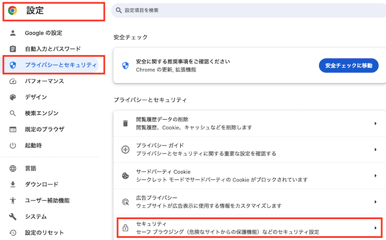The image size is (386, 240).
Task: Click the ダウンロード arrow icon
Action: (13, 184)
